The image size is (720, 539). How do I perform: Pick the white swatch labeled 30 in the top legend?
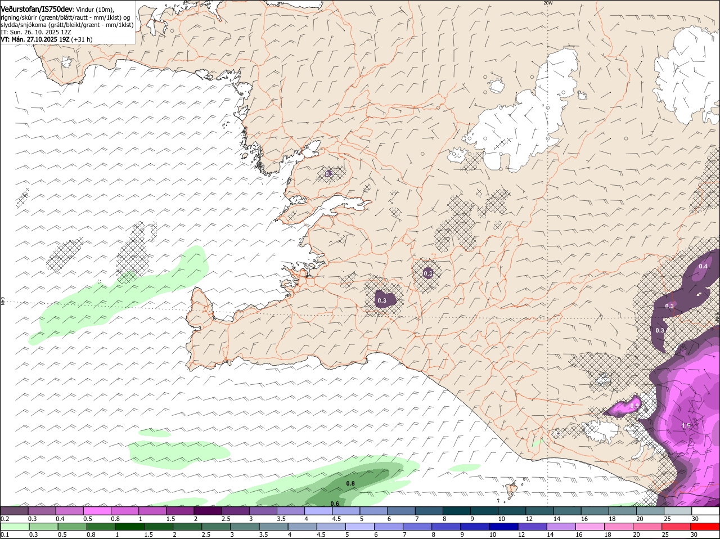click(x=705, y=510)
